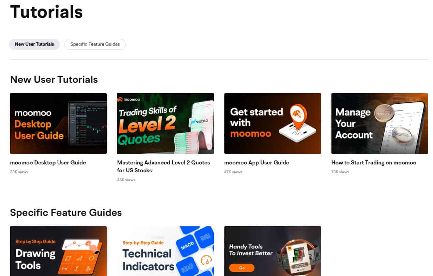Click the moomoo Desktop User Guide title link
The image size is (433, 276).
48,163
